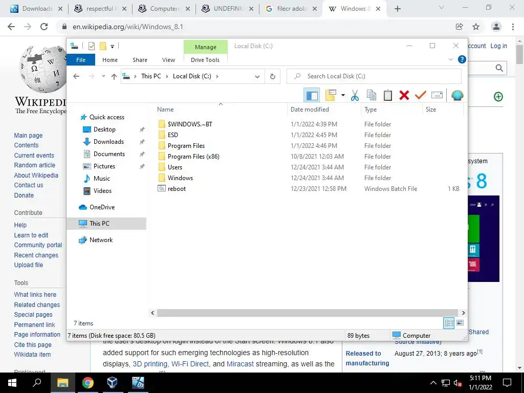The image size is (524, 393).
Task: Click This PC in address breadcrumb
Action: 151,76
